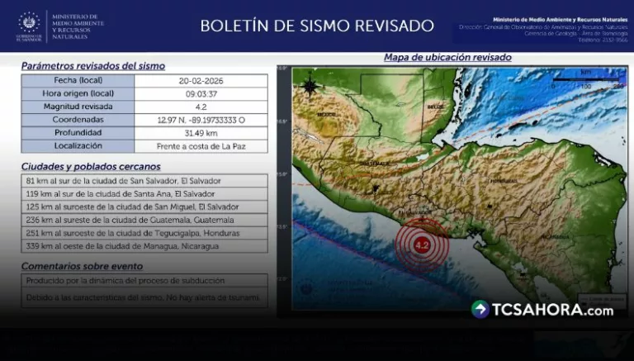The image size is (634, 361).
Task: Click the Profundidad 31.49 km value
Action: 201,133
